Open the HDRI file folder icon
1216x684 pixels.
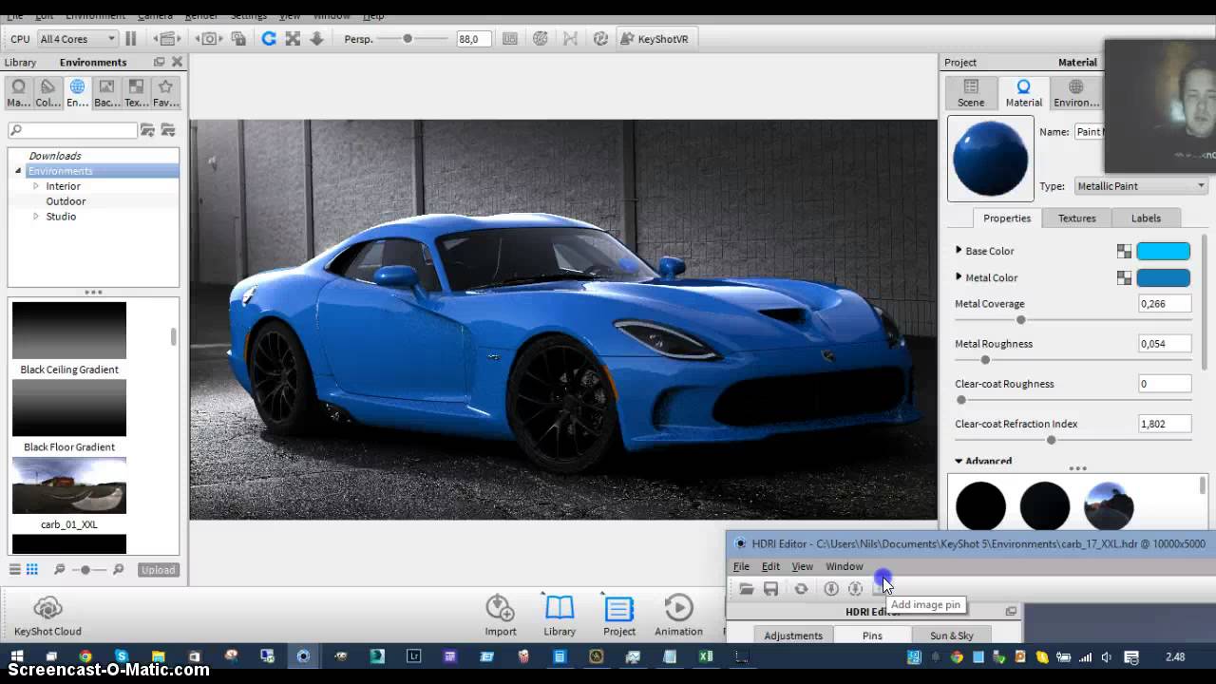click(x=747, y=589)
